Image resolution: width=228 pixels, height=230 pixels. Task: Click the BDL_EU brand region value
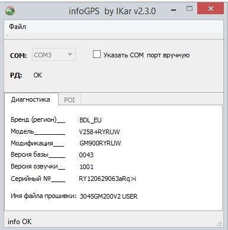click(x=91, y=120)
